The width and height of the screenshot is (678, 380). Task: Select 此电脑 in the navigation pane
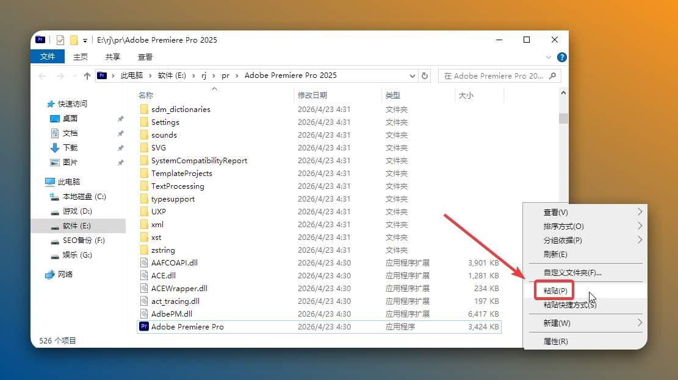point(69,182)
